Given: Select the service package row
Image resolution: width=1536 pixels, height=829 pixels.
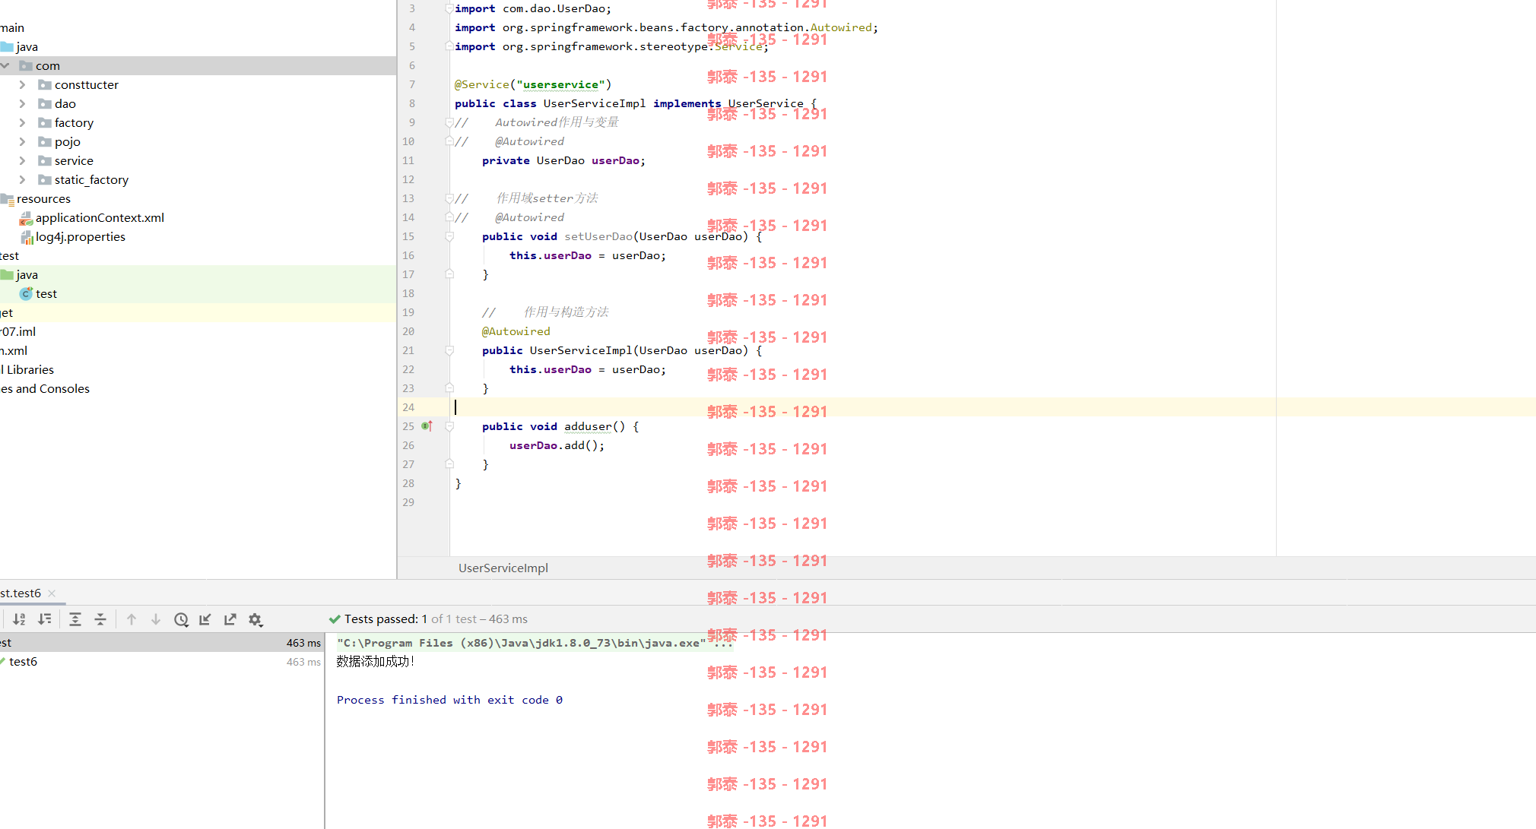Looking at the screenshot, I should 198,160.
